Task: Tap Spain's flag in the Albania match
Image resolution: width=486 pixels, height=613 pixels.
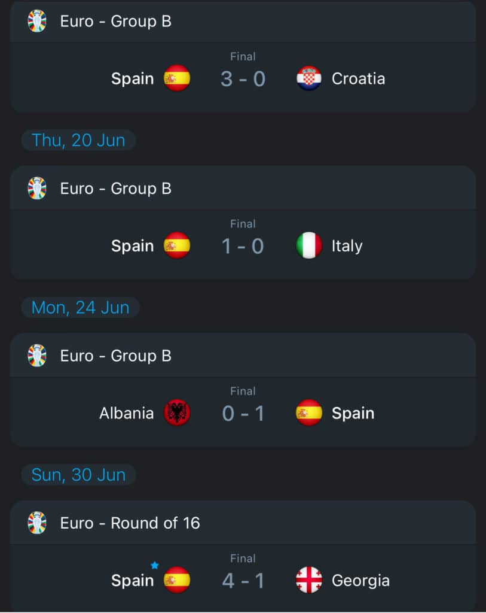Action: tap(309, 413)
